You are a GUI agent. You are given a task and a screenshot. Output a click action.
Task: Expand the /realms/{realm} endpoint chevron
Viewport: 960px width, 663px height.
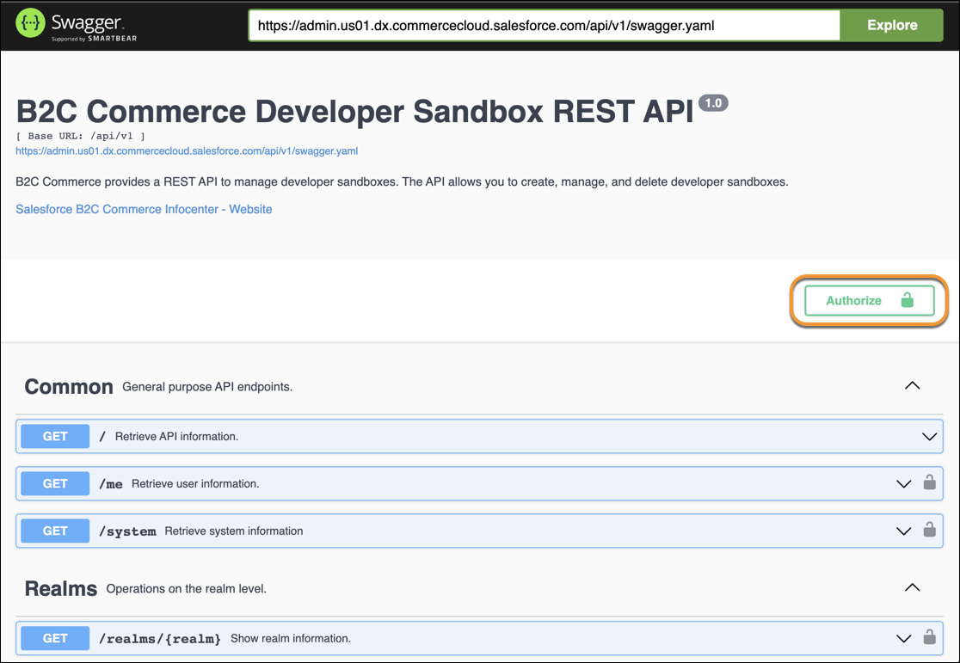coord(904,639)
